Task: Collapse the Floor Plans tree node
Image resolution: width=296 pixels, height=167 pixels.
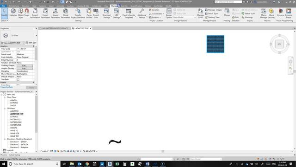Action: pyautogui.click(x=5, y=97)
